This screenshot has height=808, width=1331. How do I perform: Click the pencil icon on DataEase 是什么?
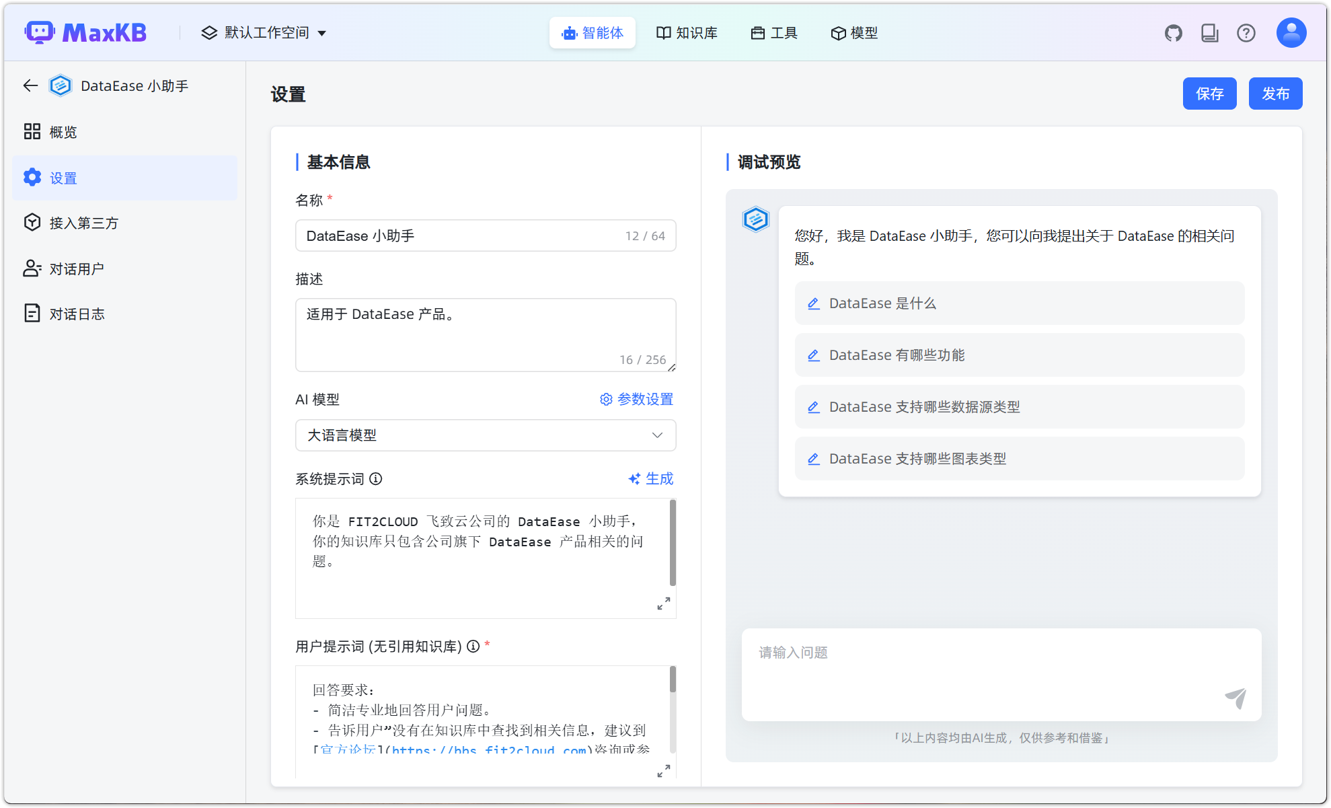813,303
